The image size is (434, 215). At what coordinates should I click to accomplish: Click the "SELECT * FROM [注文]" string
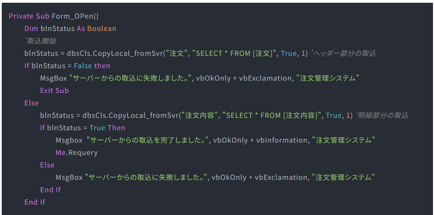pos(235,53)
